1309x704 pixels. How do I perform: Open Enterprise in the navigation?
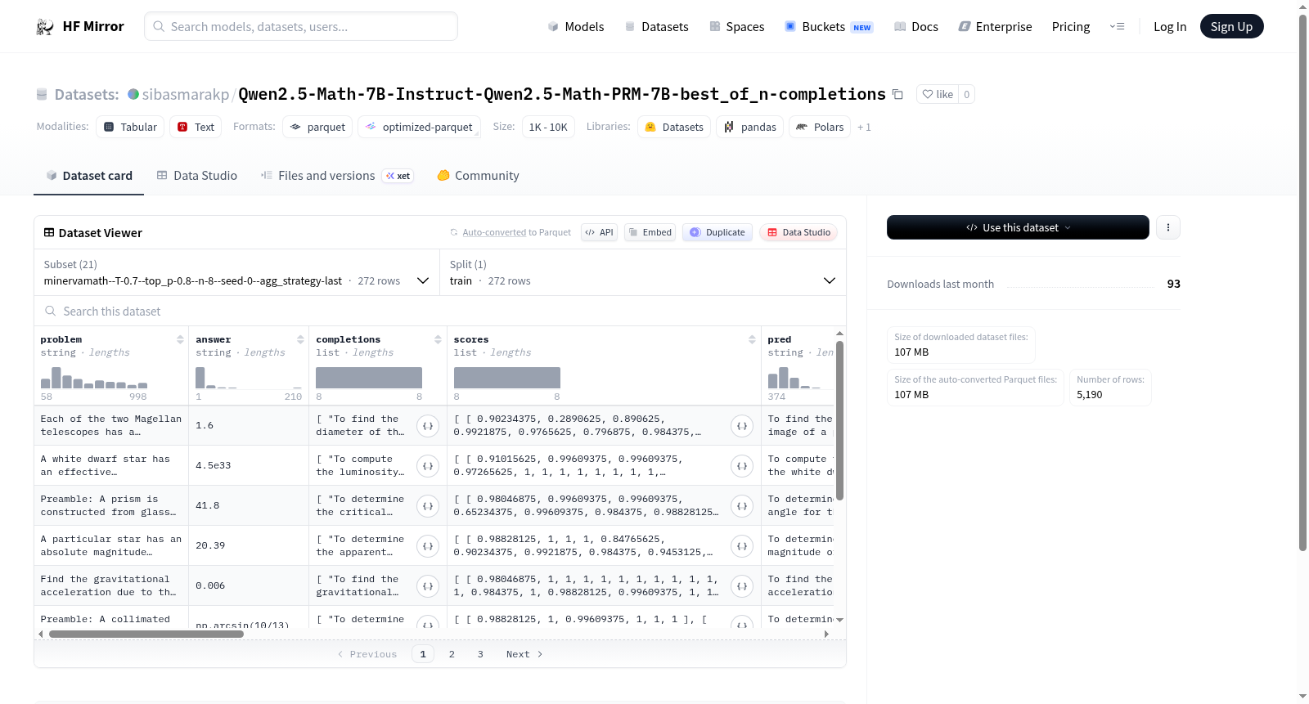pyautogui.click(x=996, y=27)
